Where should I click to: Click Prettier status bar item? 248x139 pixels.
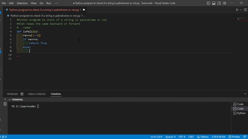234,137
